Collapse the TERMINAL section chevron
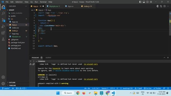The image size is (171, 96). (36, 61)
